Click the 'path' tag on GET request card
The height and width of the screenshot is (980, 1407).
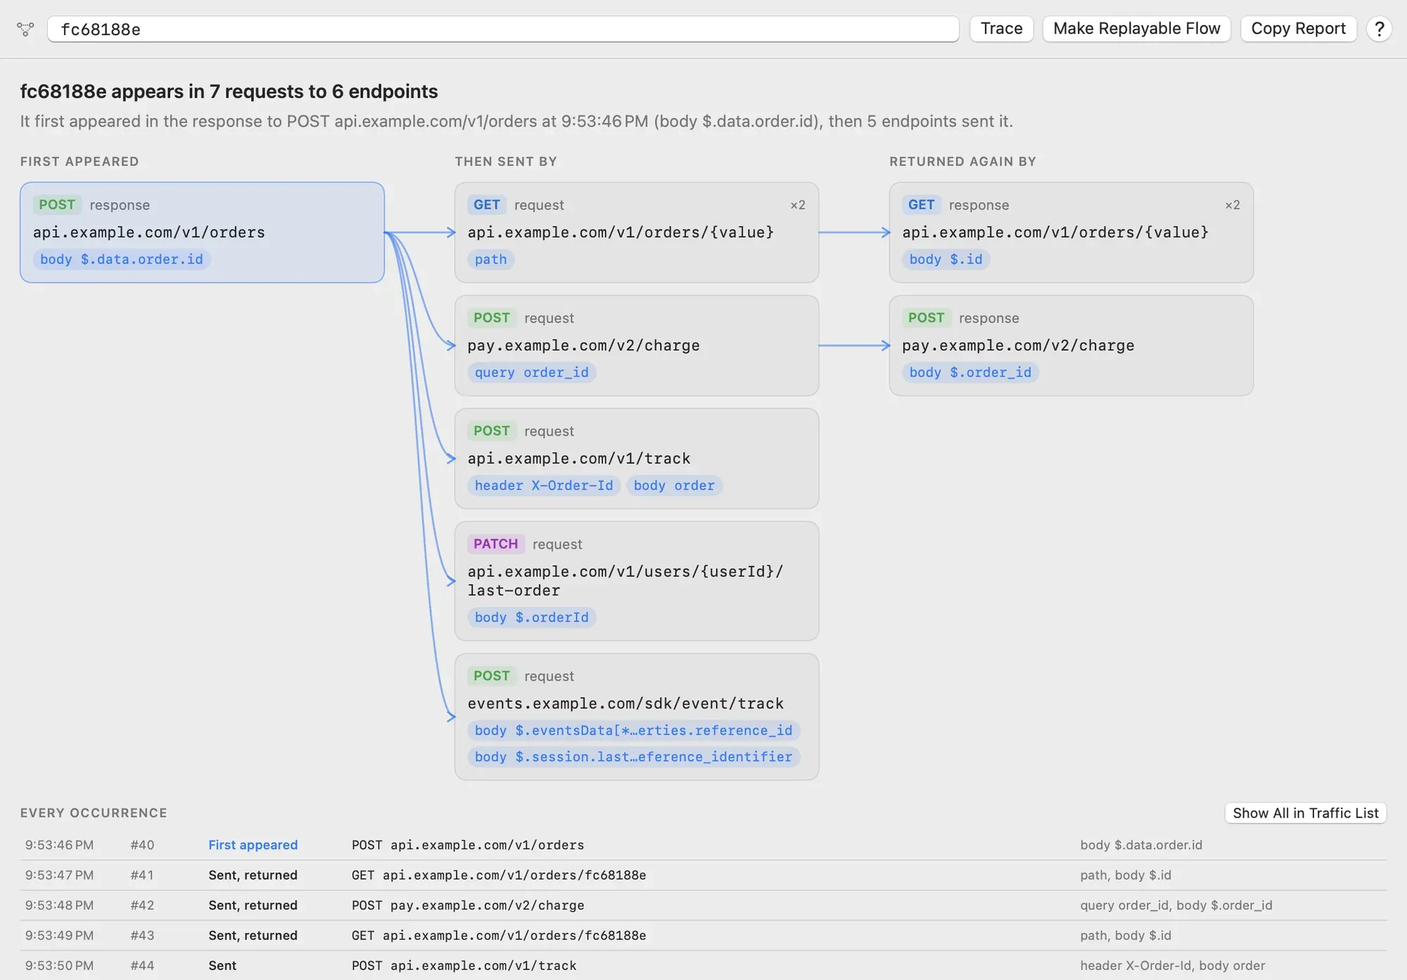tap(491, 259)
